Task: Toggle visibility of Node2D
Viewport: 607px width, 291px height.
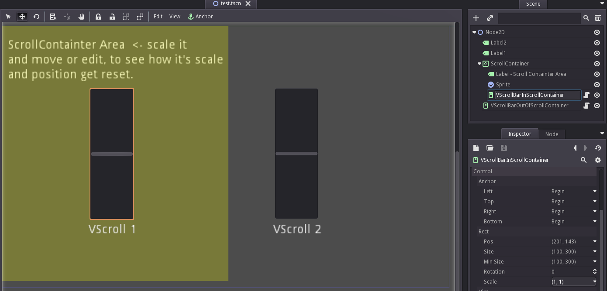Action: tap(597, 32)
